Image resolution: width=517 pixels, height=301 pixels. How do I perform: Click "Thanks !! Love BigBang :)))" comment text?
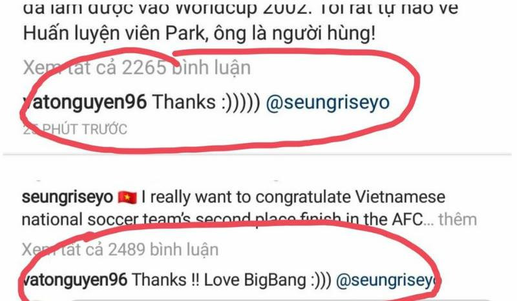pos(231,280)
